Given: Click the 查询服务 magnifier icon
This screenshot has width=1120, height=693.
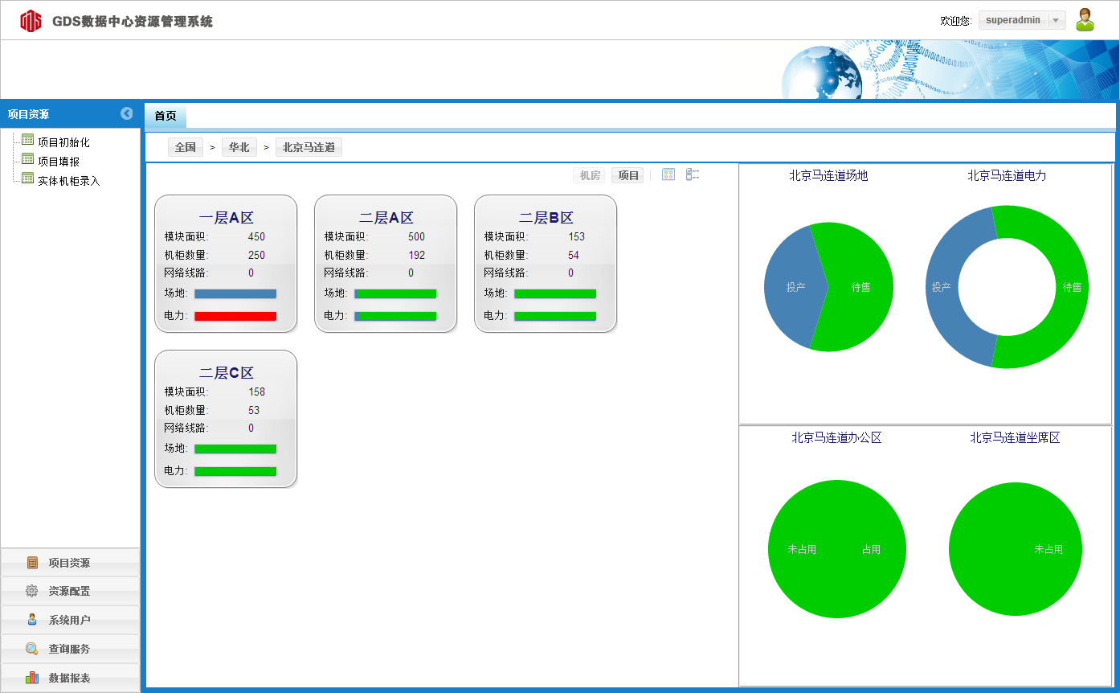Looking at the screenshot, I should pyautogui.click(x=31, y=649).
